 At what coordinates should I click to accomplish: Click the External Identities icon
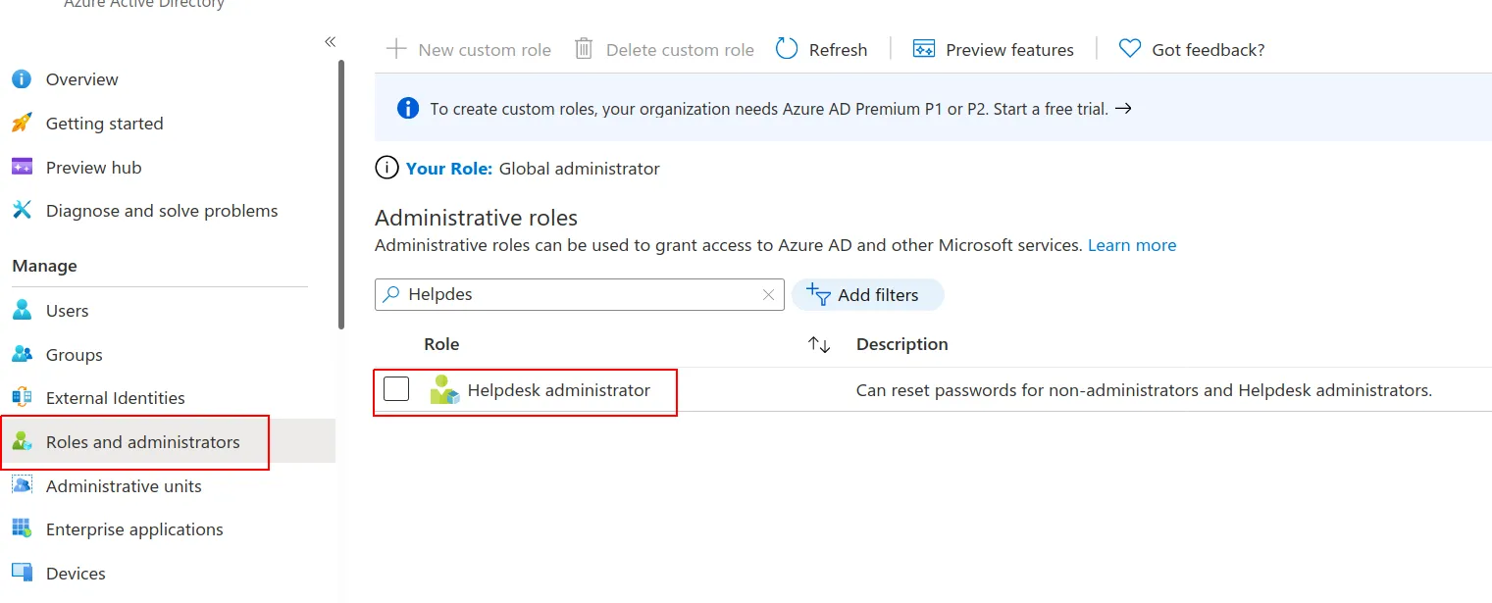(22, 398)
